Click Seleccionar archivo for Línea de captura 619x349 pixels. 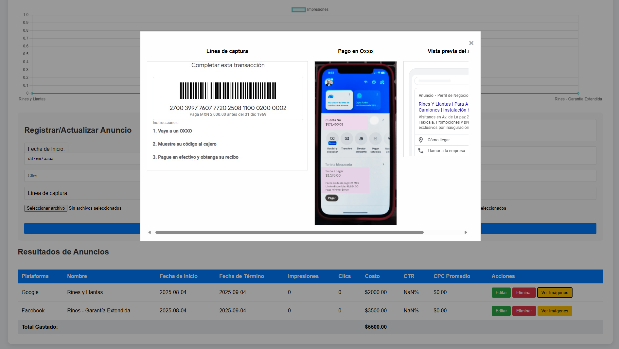click(x=46, y=208)
